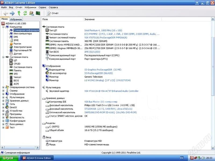Image resolution: width=215 pixels, height=161 pixels.
Task: Click the Портативный ПК laptop icon
Action: (11, 50)
